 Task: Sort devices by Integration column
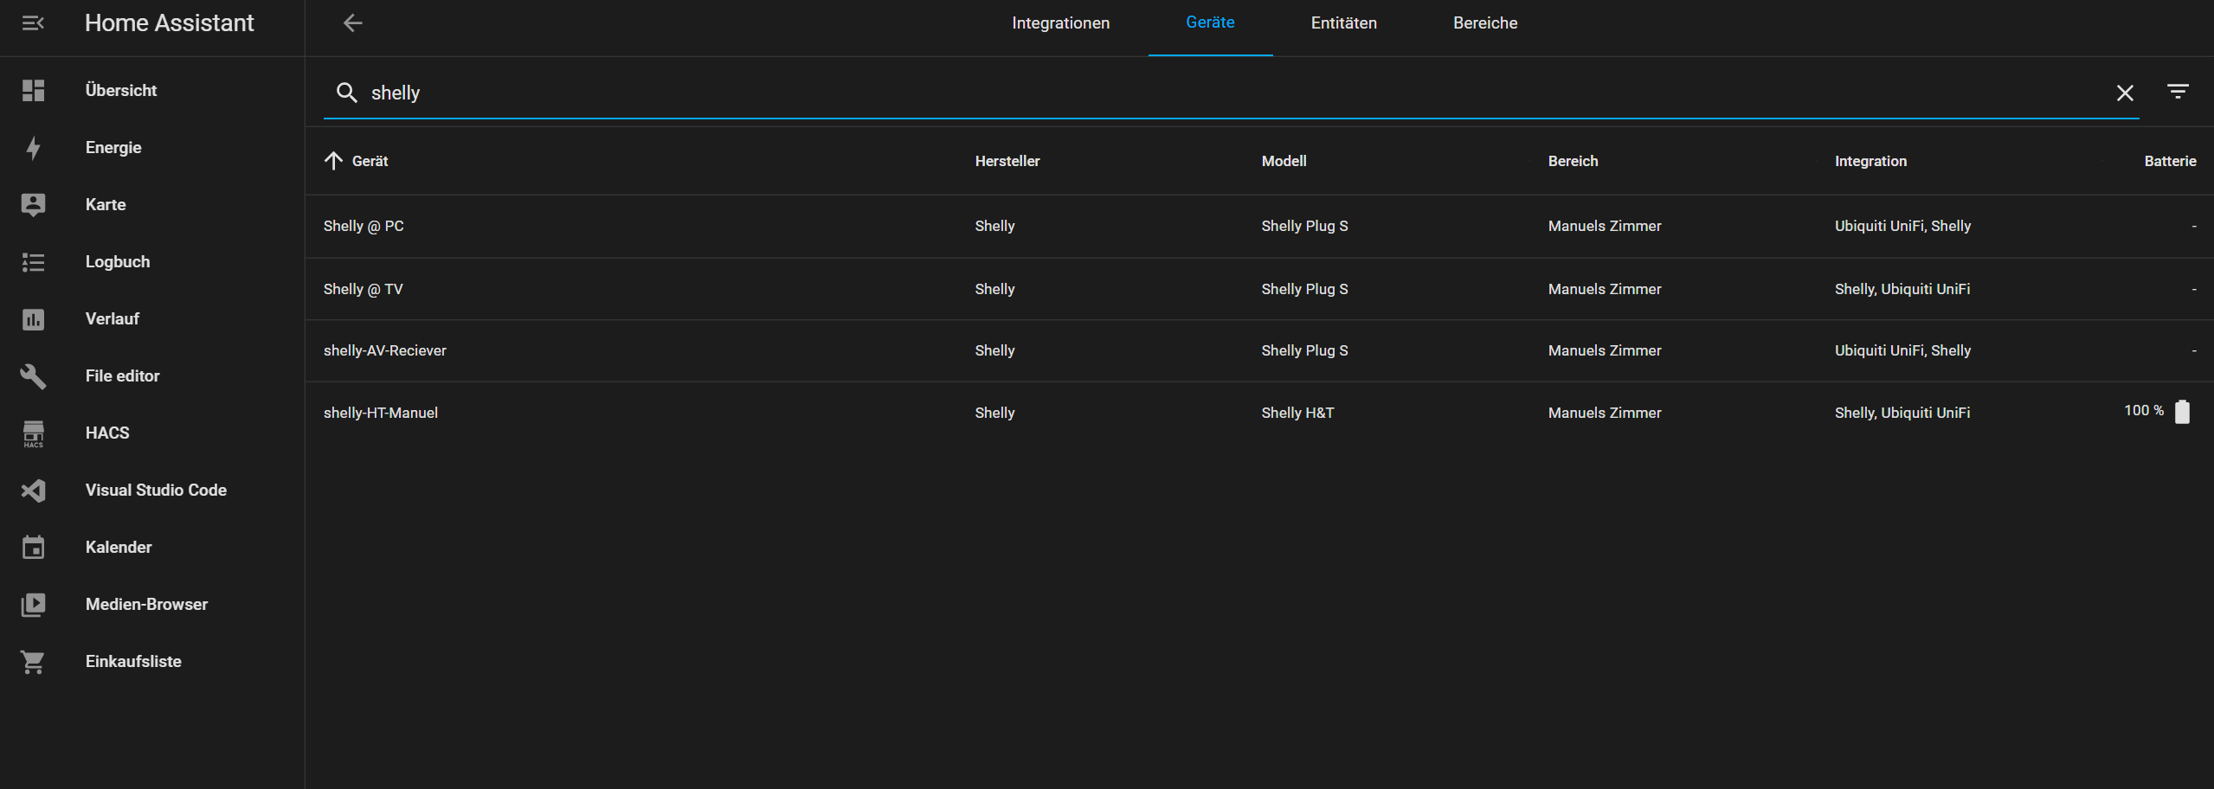(x=1870, y=161)
